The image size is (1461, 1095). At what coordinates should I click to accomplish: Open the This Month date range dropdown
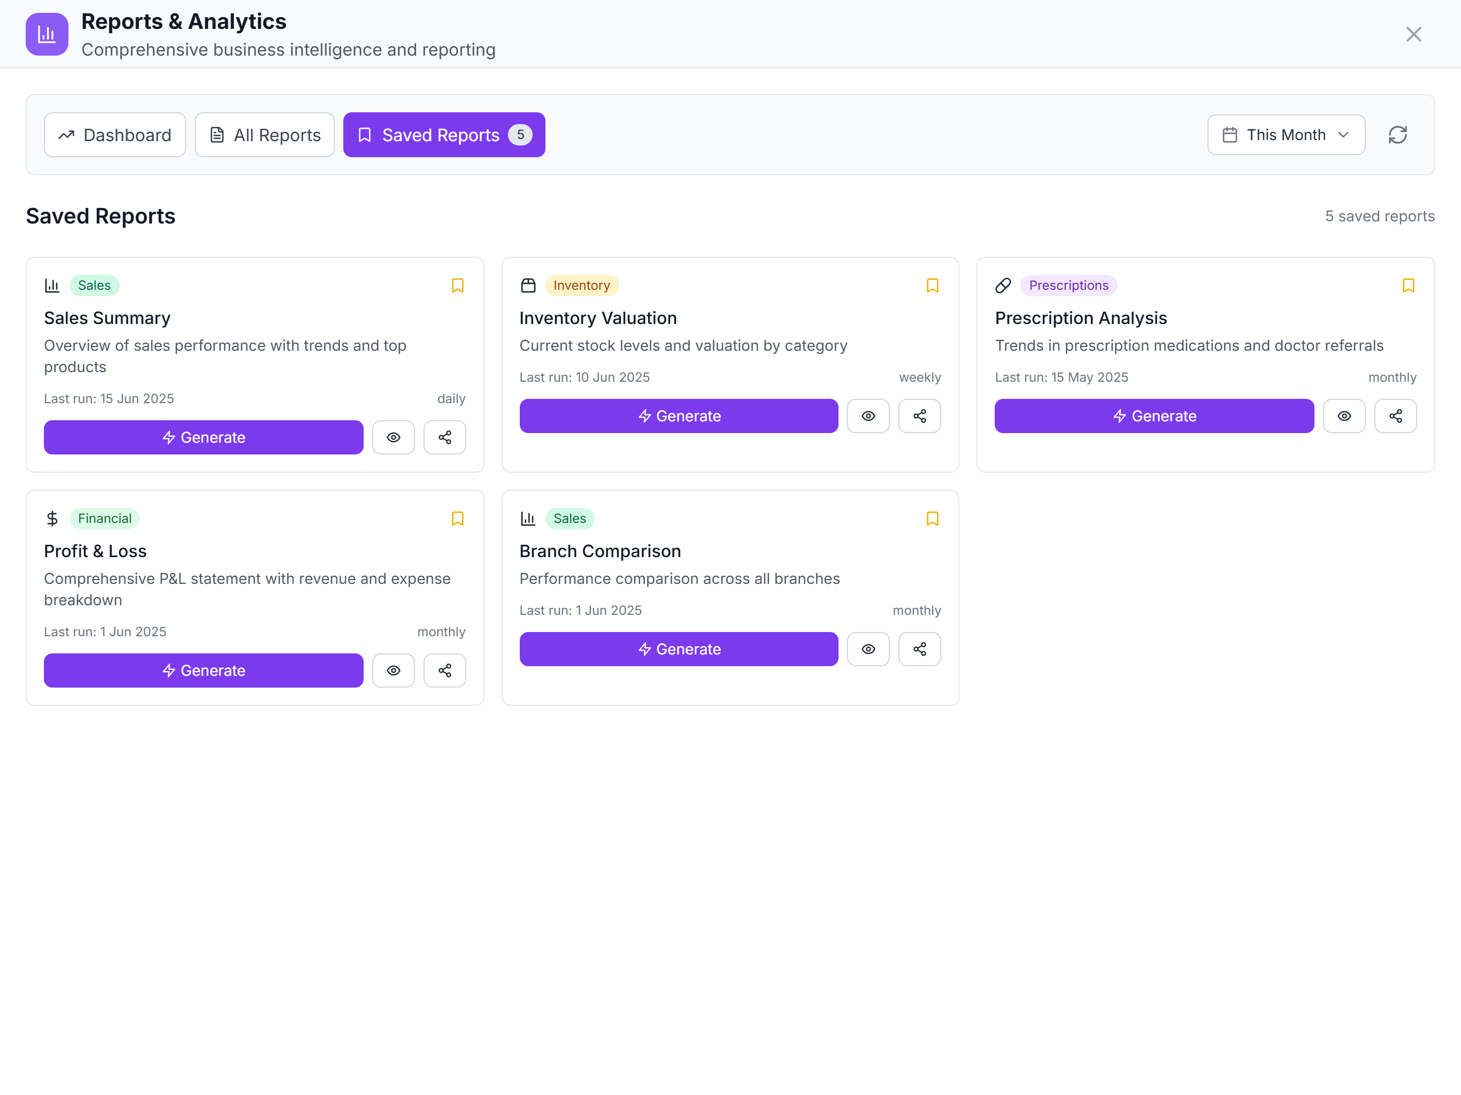pos(1285,135)
